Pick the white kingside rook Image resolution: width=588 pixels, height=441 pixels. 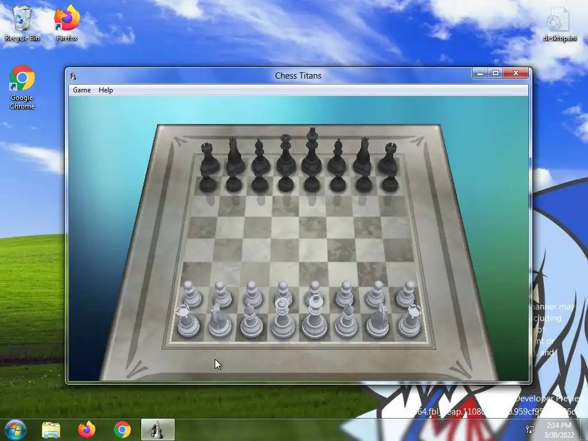[410, 321]
